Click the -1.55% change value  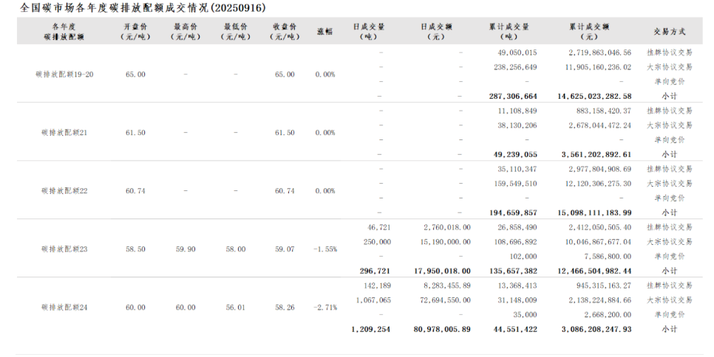pos(324,249)
